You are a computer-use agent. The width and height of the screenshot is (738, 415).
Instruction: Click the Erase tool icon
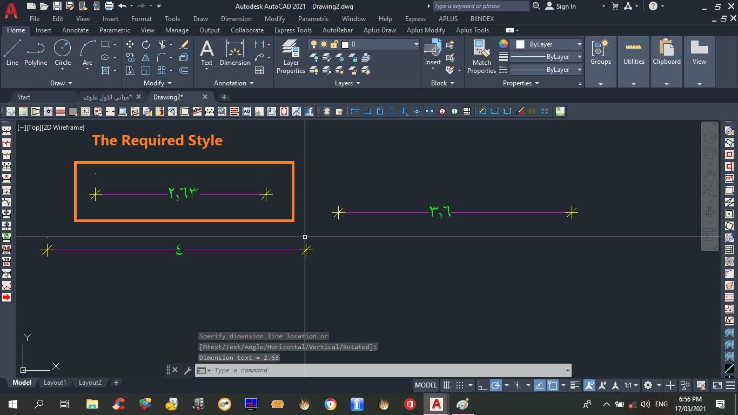(x=184, y=44)
